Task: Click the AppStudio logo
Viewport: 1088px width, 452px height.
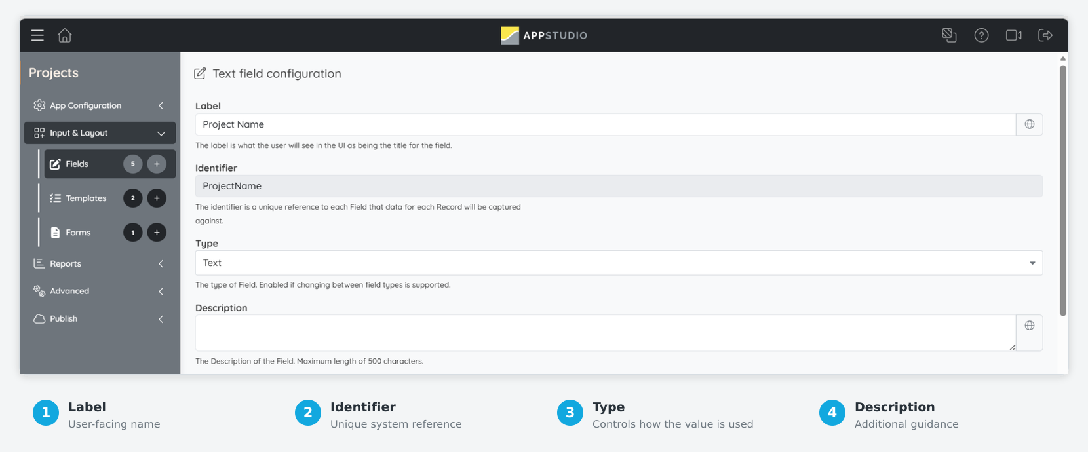Action: click(544, 35)
